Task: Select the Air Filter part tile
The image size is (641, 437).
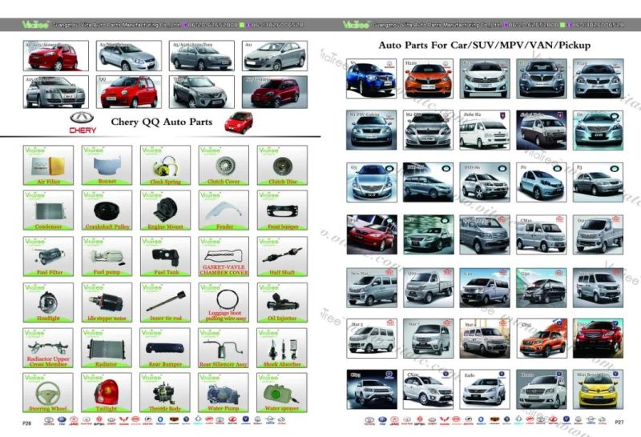Action: pyautogui.click(x=48, y=165)
